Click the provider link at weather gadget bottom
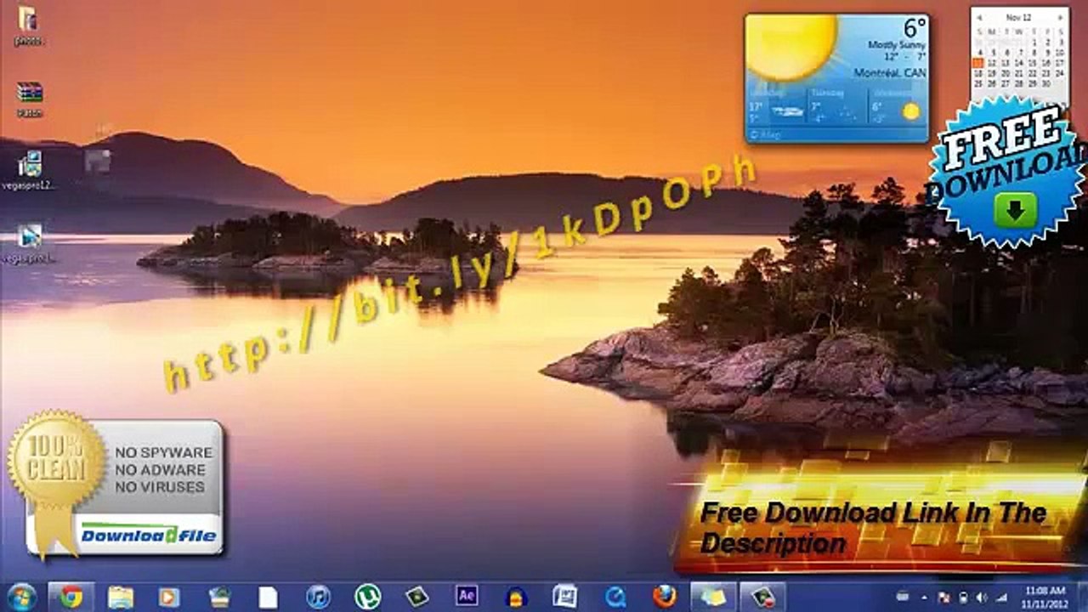Image resolution: width=1088 pixels, height=612 pixels. (x=766, y=134)
